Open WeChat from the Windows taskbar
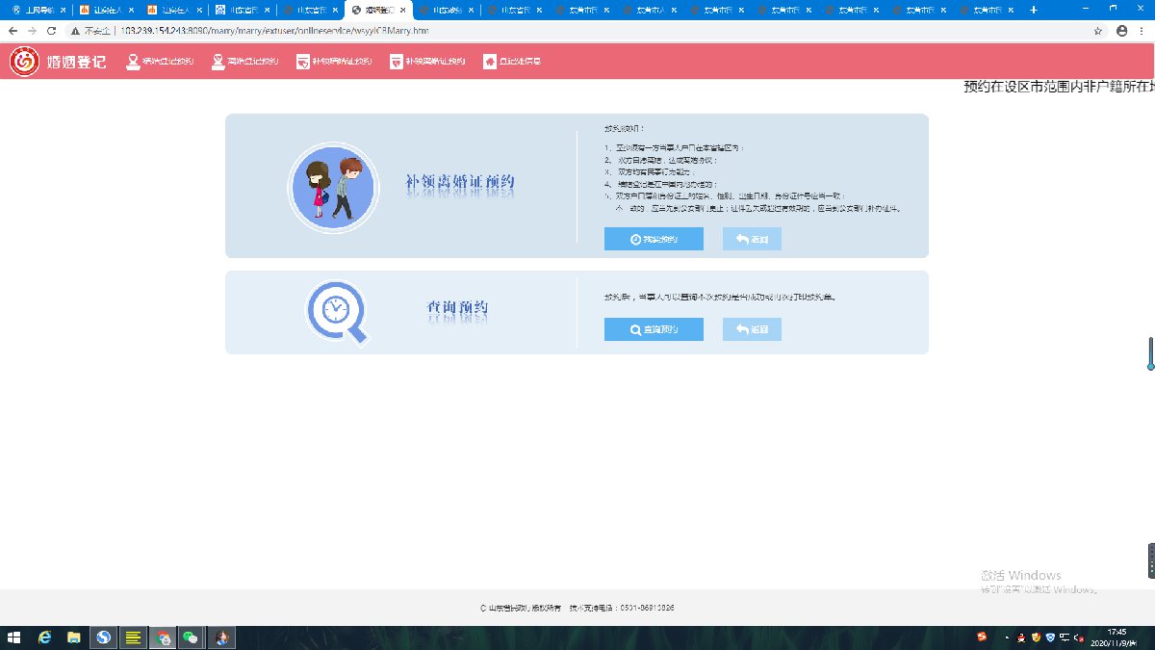Screen dimensions: 1155x650 tap(192, 637)
